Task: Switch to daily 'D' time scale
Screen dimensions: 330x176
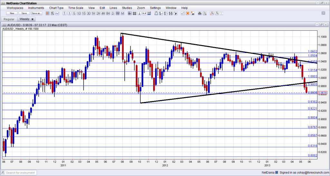Action: tap(113, 13)
